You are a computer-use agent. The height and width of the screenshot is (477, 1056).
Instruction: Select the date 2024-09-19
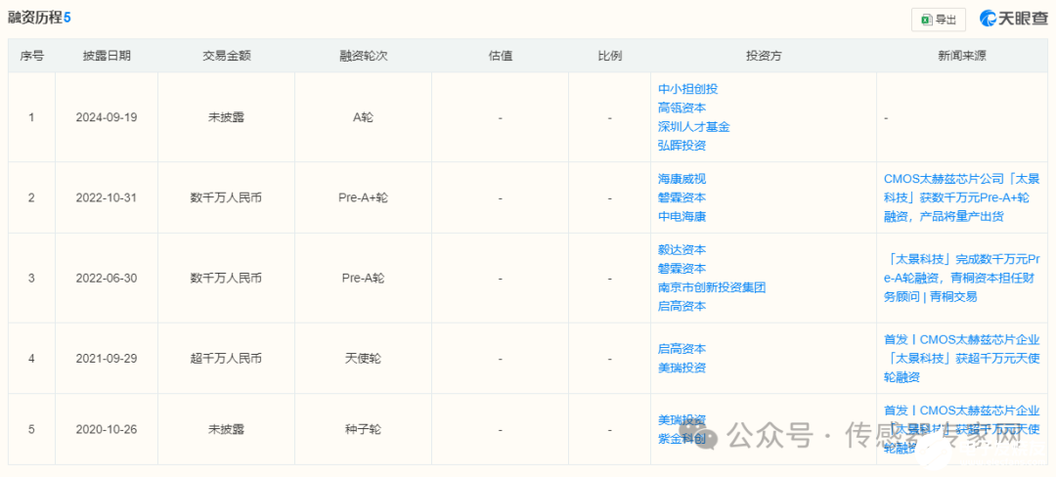click(x=107, y=117)
